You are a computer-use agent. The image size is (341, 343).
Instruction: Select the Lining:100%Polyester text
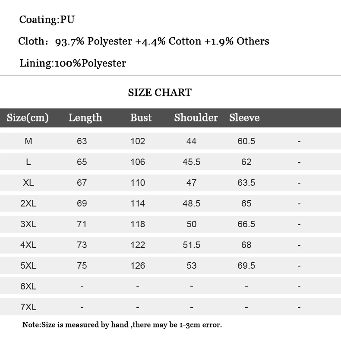pyautogui.click(x=73, y=64)
